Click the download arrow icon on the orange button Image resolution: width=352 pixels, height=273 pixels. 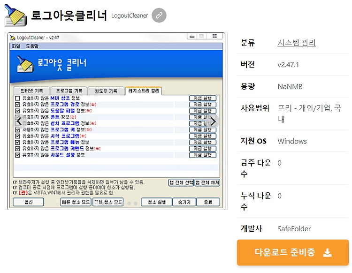pyautogui.click(x=327, y=252)
